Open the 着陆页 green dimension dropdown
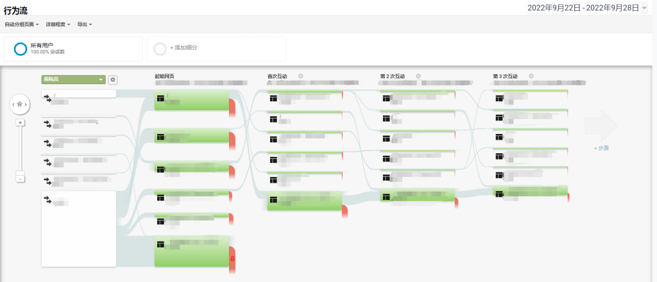 click(x=73, y=79)
